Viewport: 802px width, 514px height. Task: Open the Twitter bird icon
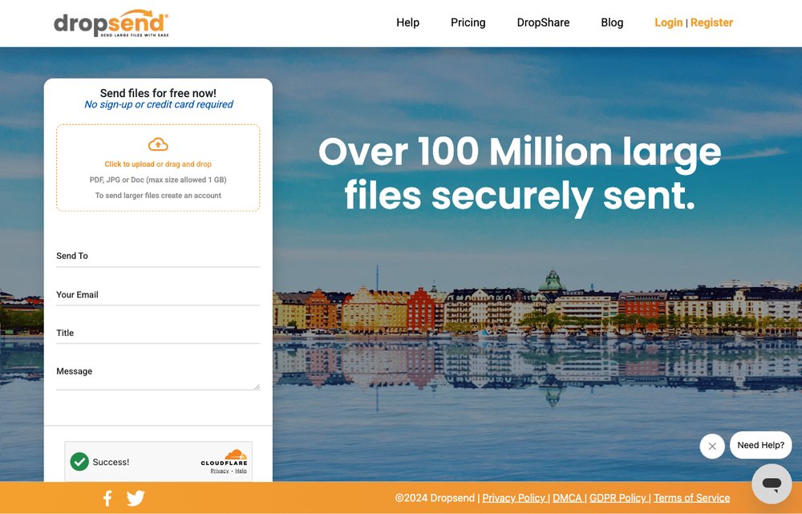pos(136,498)
